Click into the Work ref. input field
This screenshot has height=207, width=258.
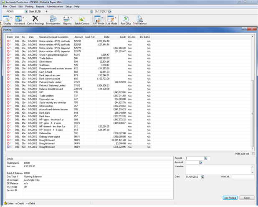point(243,177)
